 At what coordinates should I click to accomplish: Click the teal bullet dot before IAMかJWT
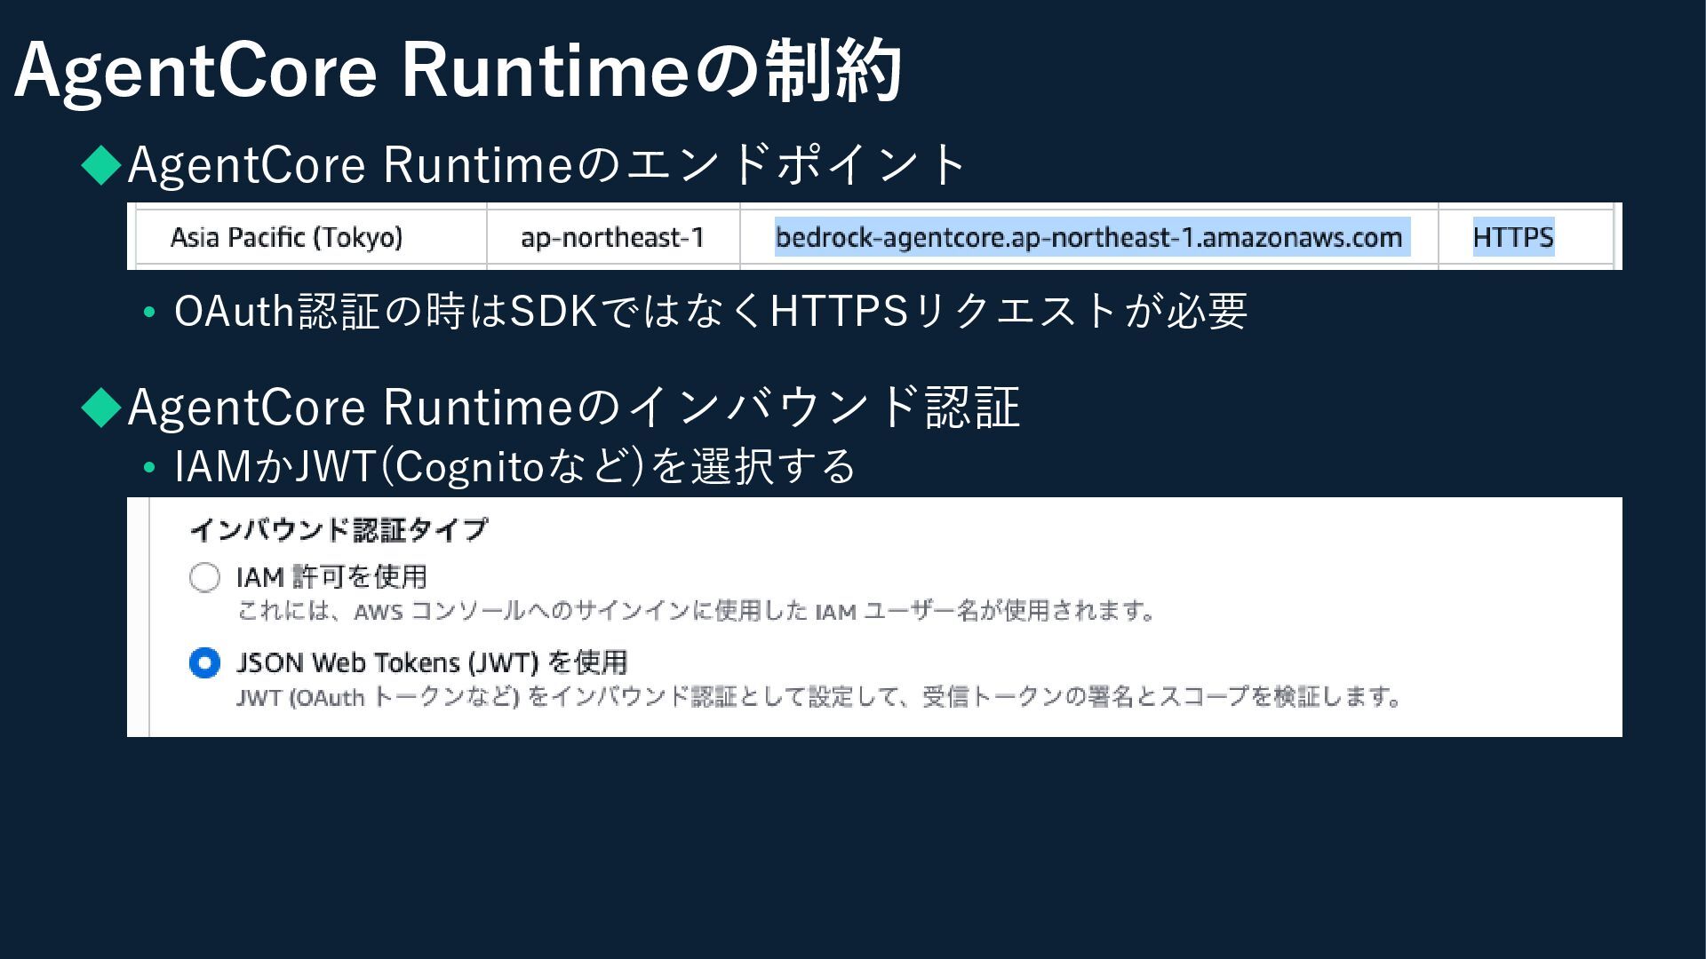[149, 467]
